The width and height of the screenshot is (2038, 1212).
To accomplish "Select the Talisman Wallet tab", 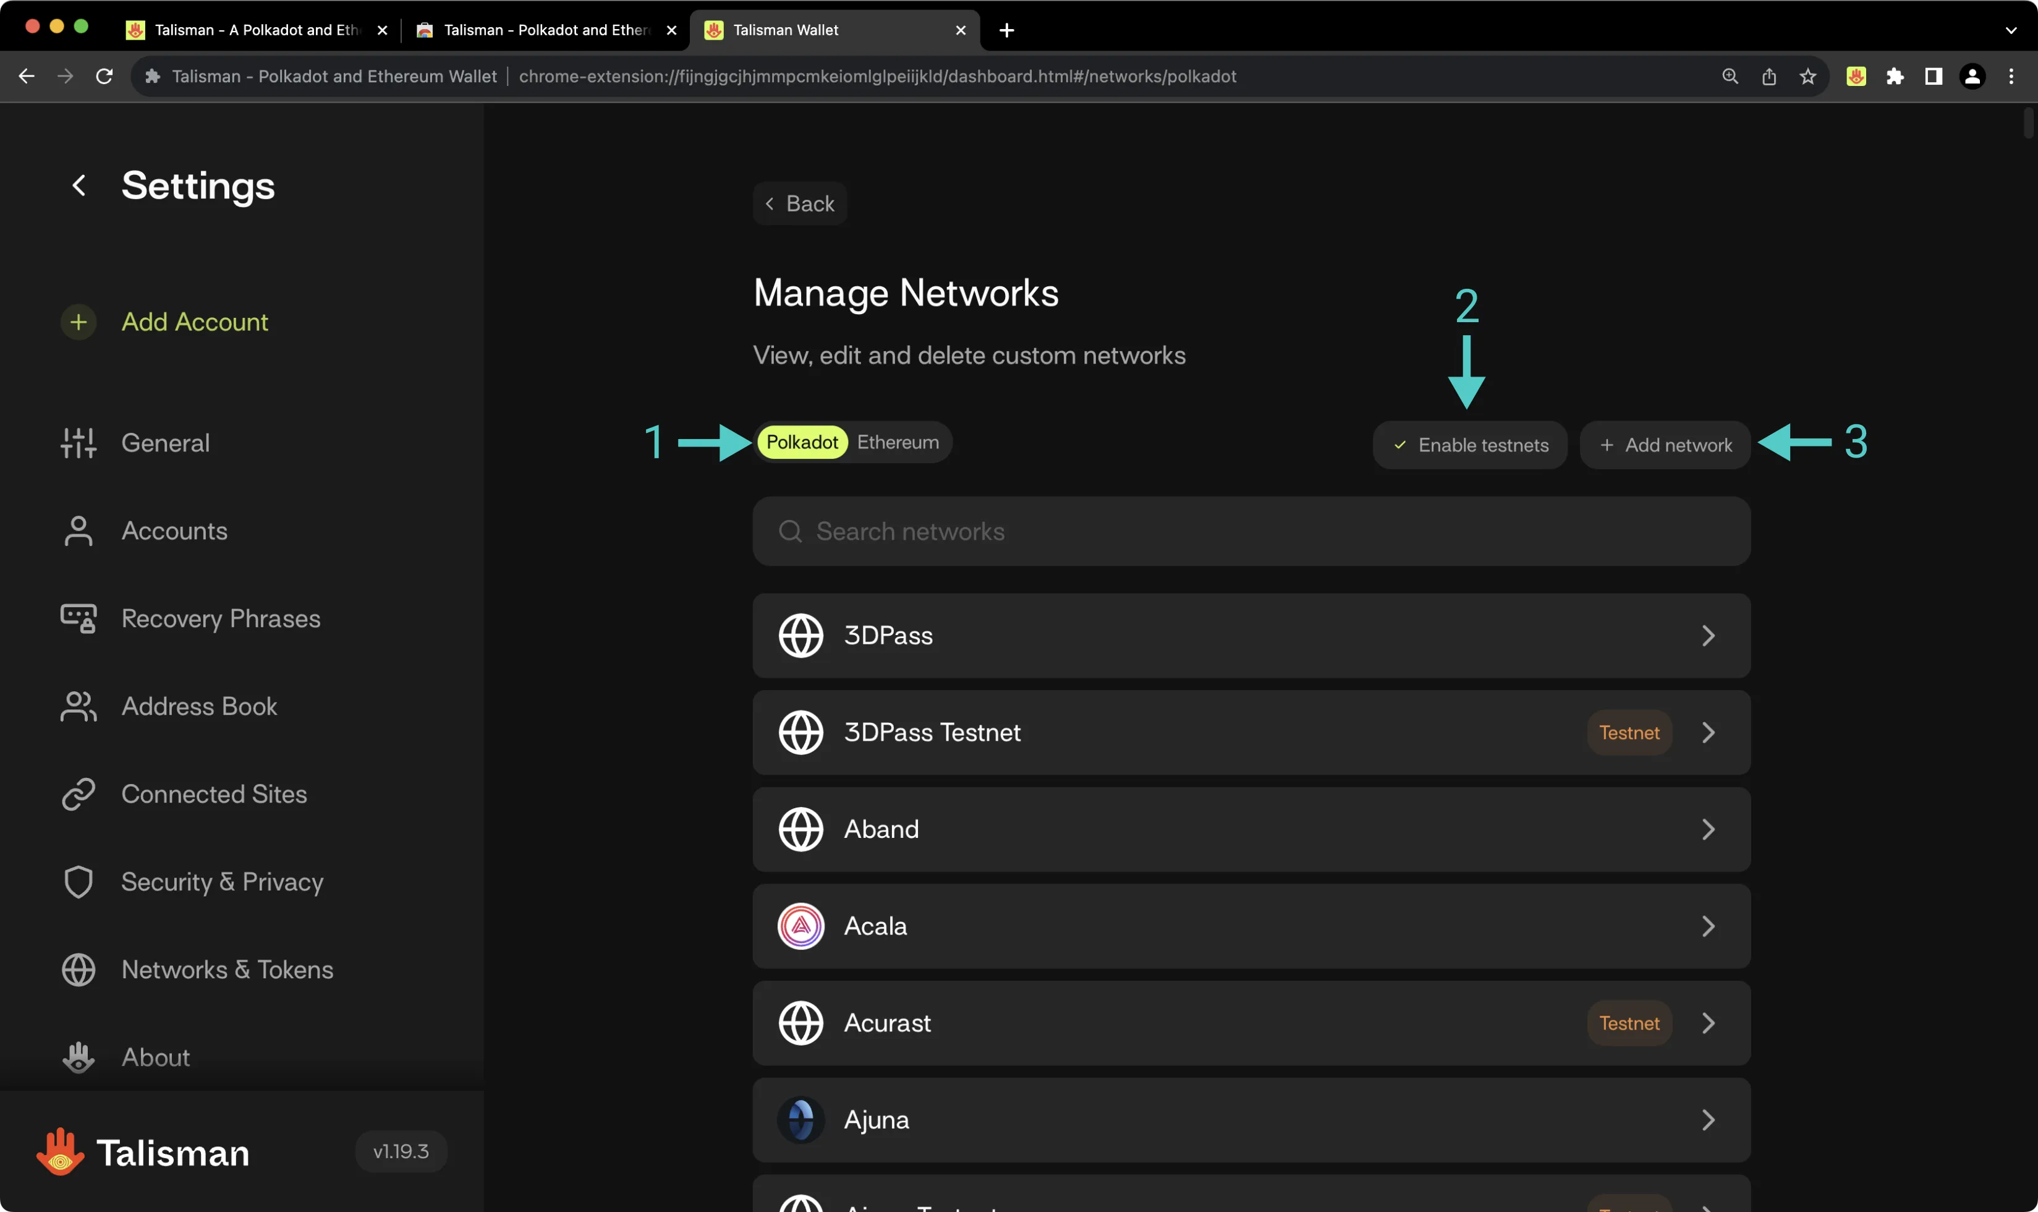I will (x=834, y=30).
